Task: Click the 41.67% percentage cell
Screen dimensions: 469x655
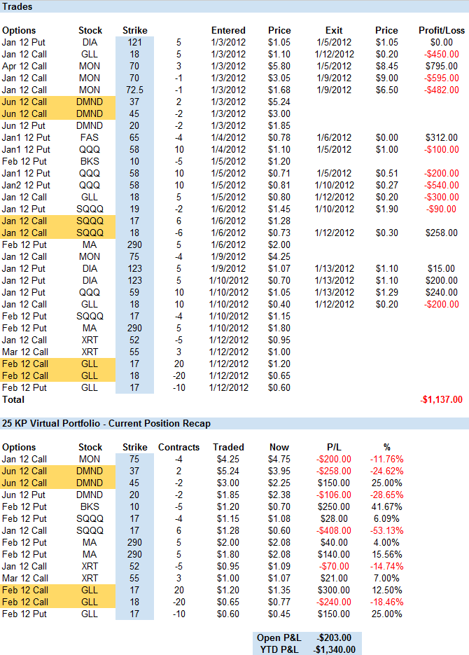Action: coord(388,506)
